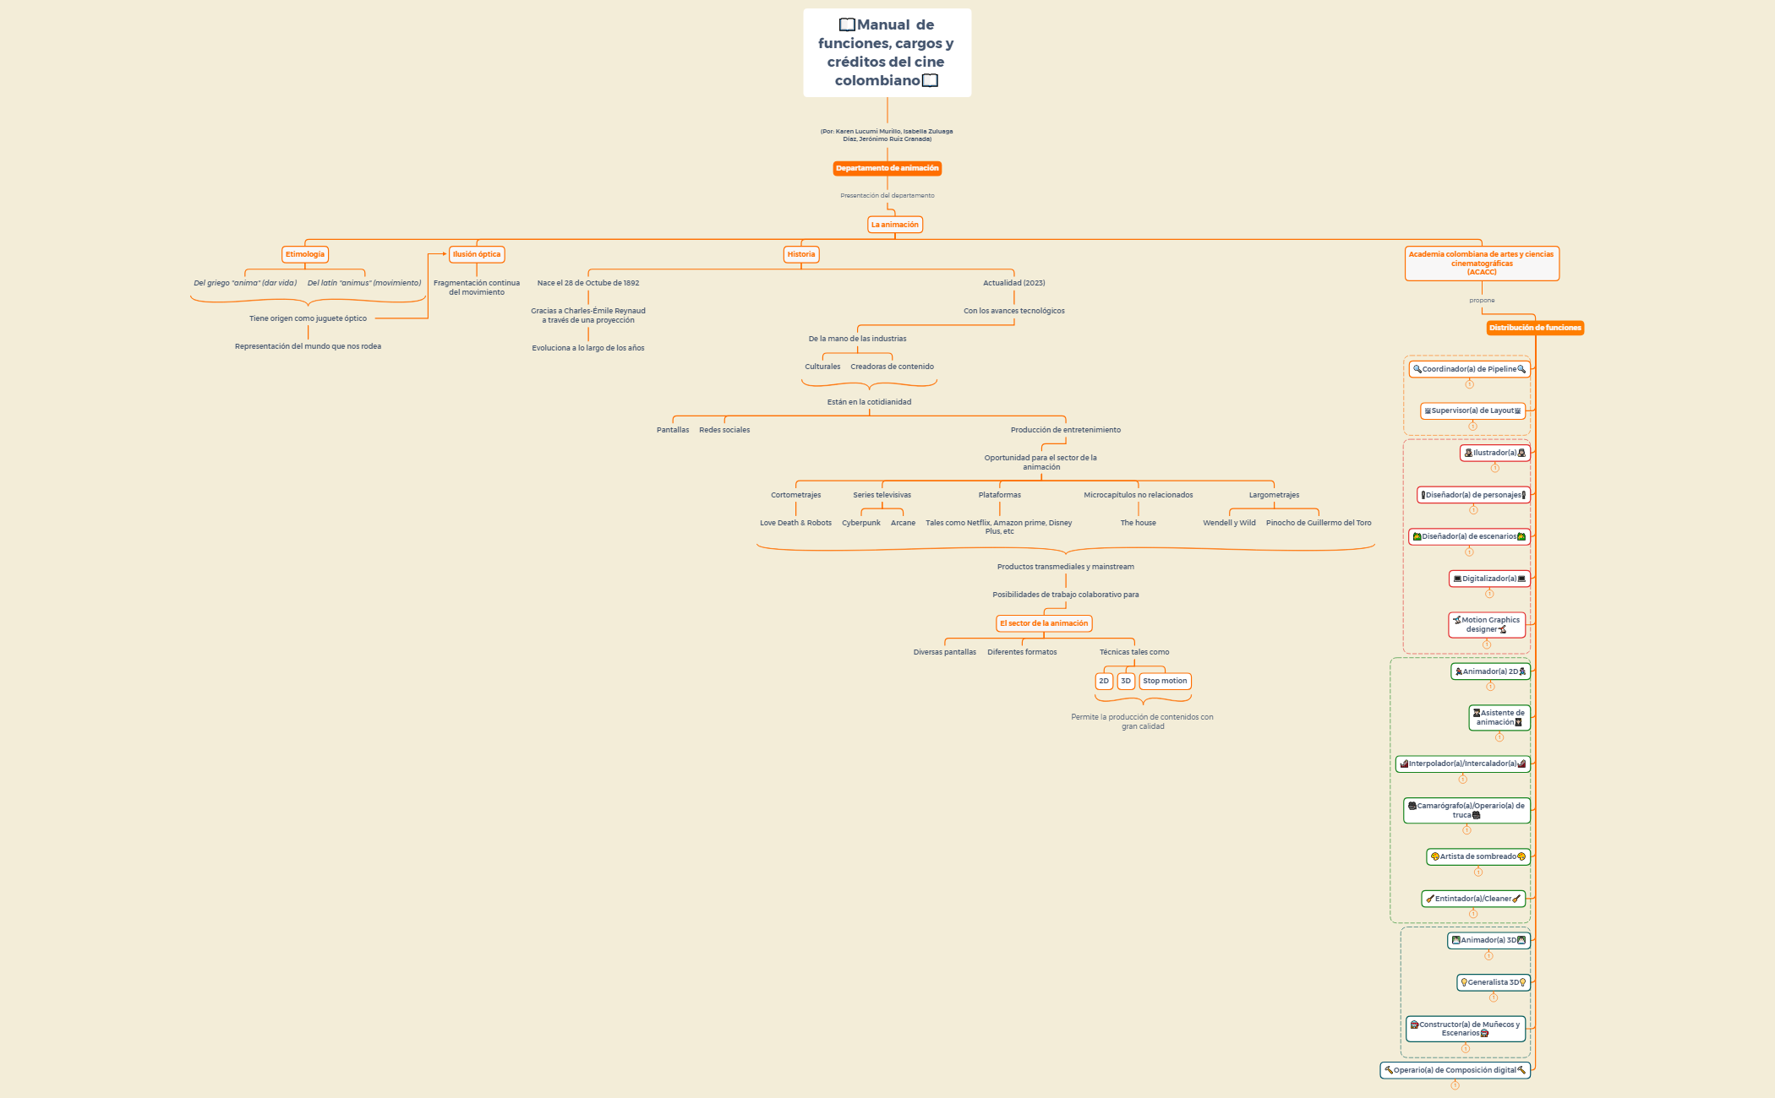Viewport: 1775px width, 1098px height.
Task: Click the magnifier icon left of Coordinador(a) de Pipeline
Action: tap(1417, 369)
